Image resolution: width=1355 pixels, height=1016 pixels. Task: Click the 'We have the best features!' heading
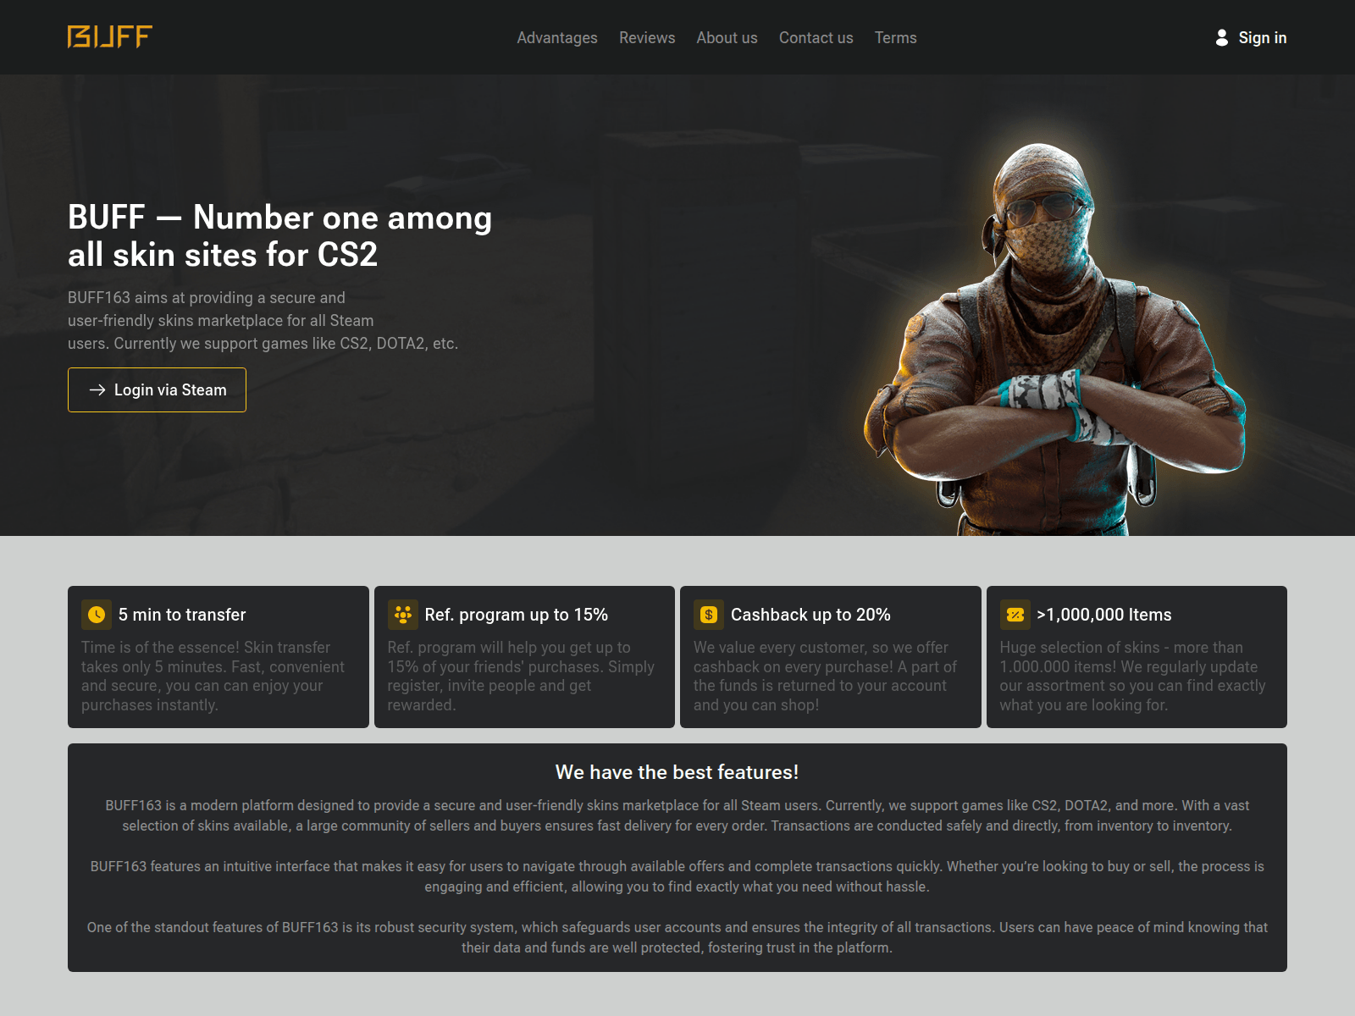tap(677, 772)
